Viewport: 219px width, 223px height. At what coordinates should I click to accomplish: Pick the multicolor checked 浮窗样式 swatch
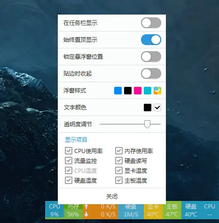point(157,91)
